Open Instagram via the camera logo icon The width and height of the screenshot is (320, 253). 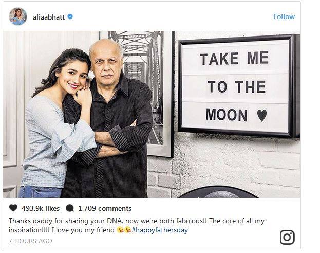(x=287, y=237)
